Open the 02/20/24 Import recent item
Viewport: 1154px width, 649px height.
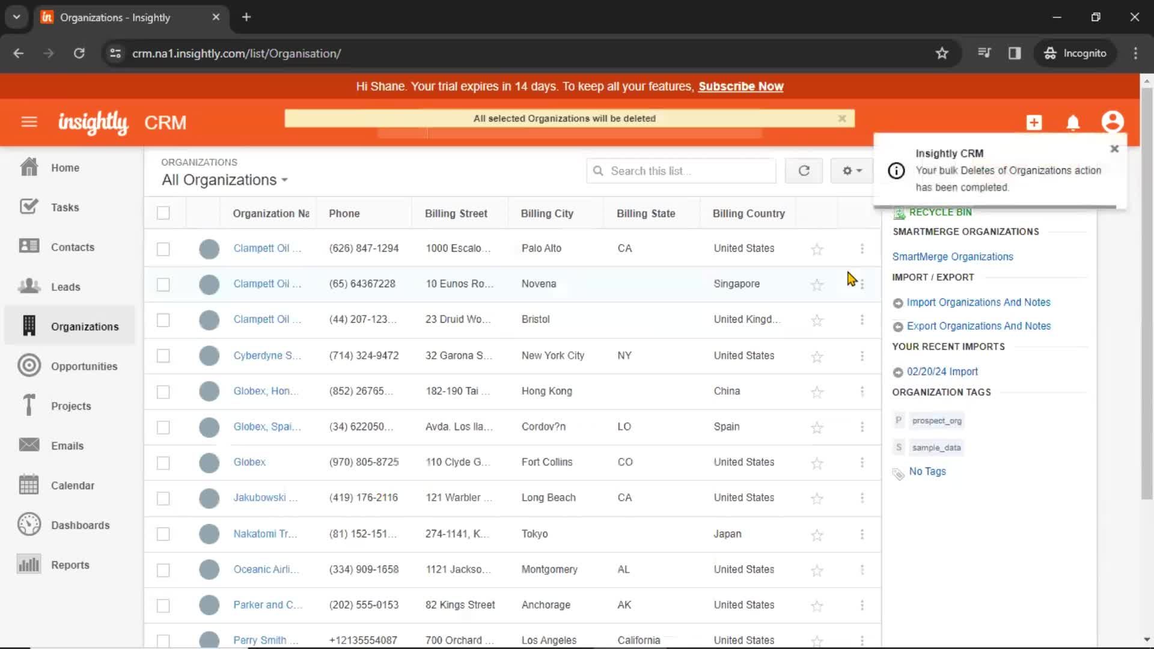pyautogui.click(x=942, y=371)
